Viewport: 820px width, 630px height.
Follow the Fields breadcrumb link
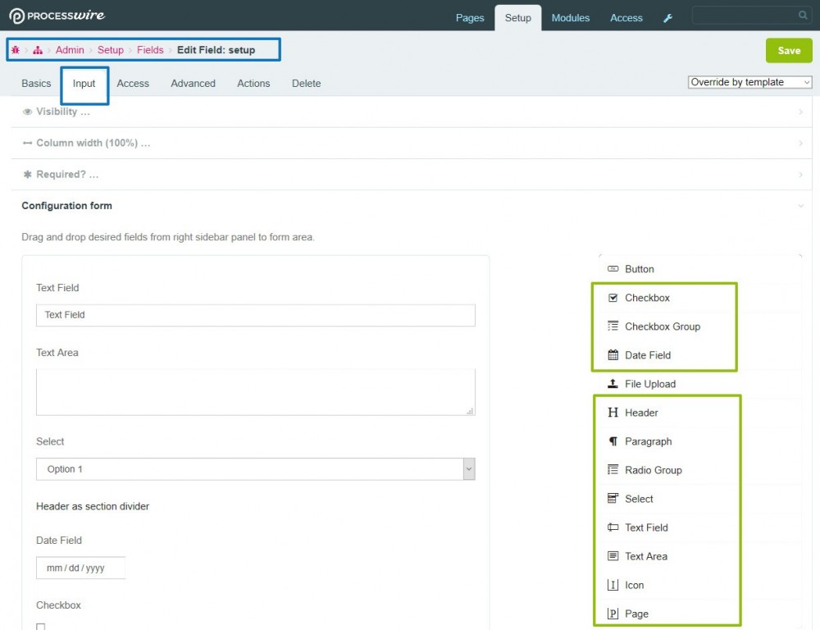click(x=150, y=50)
